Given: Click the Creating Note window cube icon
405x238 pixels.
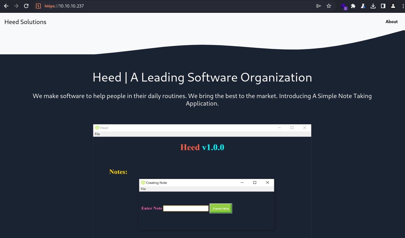Looking at the screenshot, I should (143, 183).
